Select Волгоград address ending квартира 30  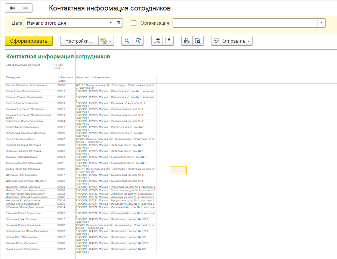(115, 86)
